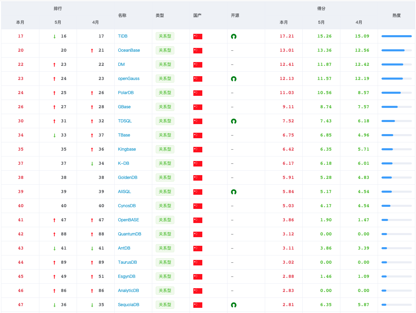
Task: Click the China flag in the PolarDB row
Action: (198, 93)
